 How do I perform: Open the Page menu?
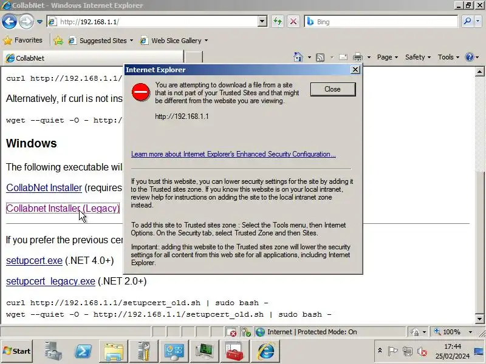click(x=387, y=57)
